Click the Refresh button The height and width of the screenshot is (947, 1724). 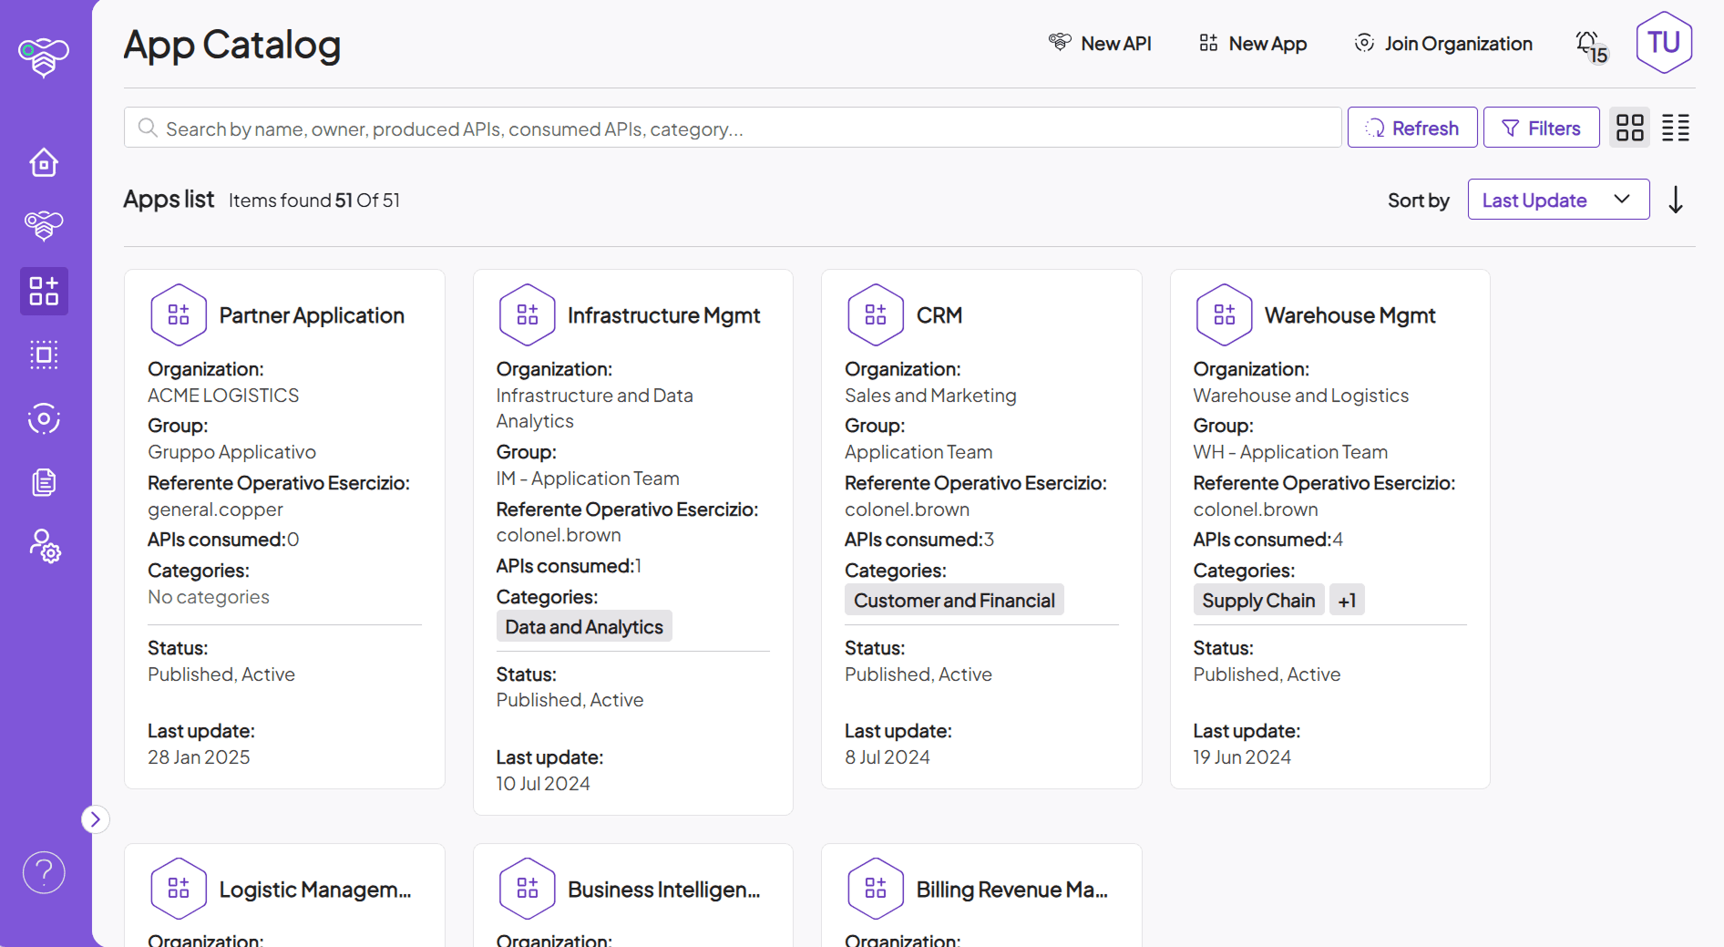[x=1411, y=128]
